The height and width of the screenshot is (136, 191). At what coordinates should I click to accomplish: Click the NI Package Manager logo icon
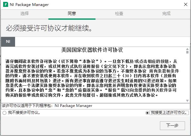(x=6, y=4)
